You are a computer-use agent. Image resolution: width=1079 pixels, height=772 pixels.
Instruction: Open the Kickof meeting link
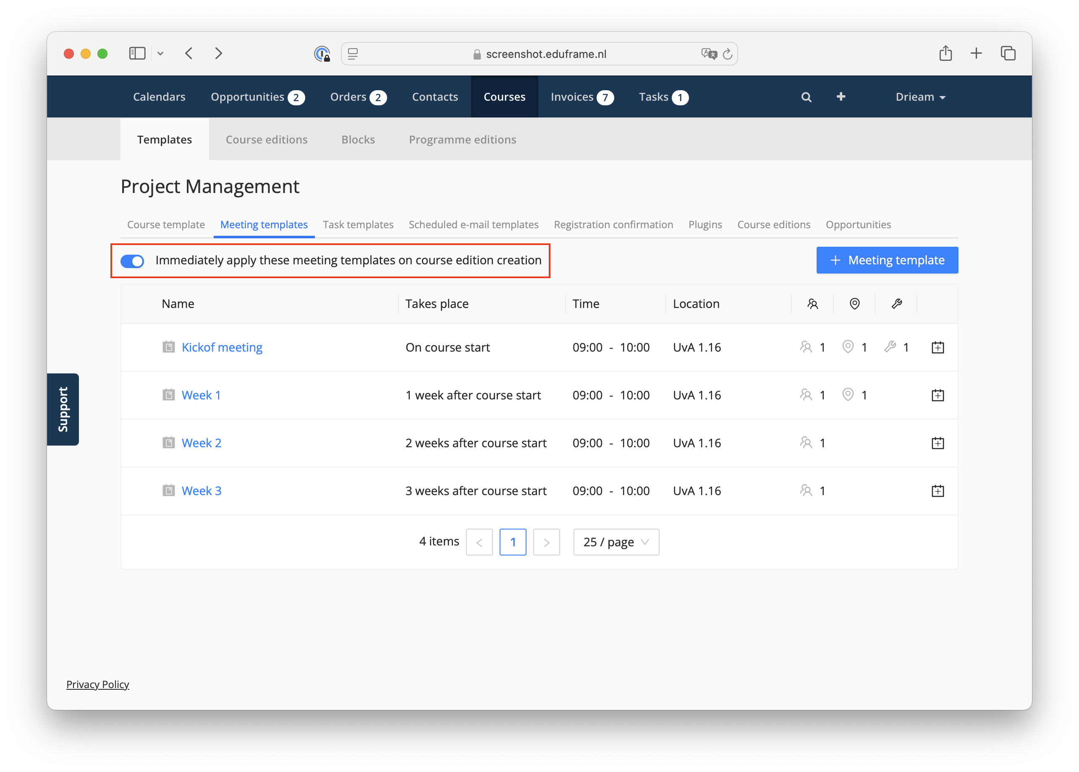click(222, 347)
